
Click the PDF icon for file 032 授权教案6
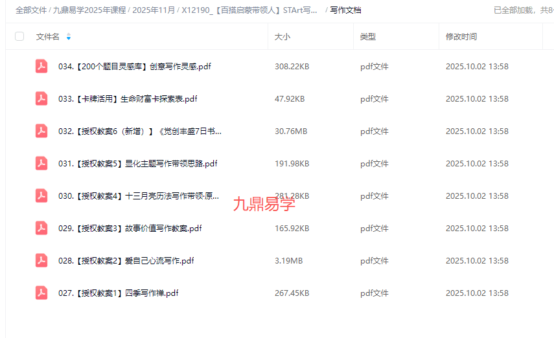(x=41, y=131)
